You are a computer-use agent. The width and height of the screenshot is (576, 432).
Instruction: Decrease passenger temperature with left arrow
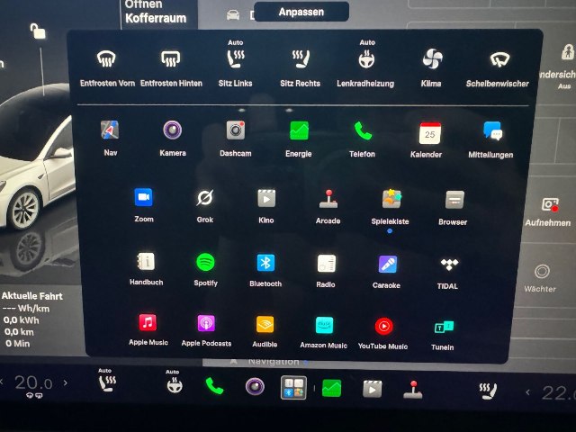pyautogui.click(x=528, y=392)
